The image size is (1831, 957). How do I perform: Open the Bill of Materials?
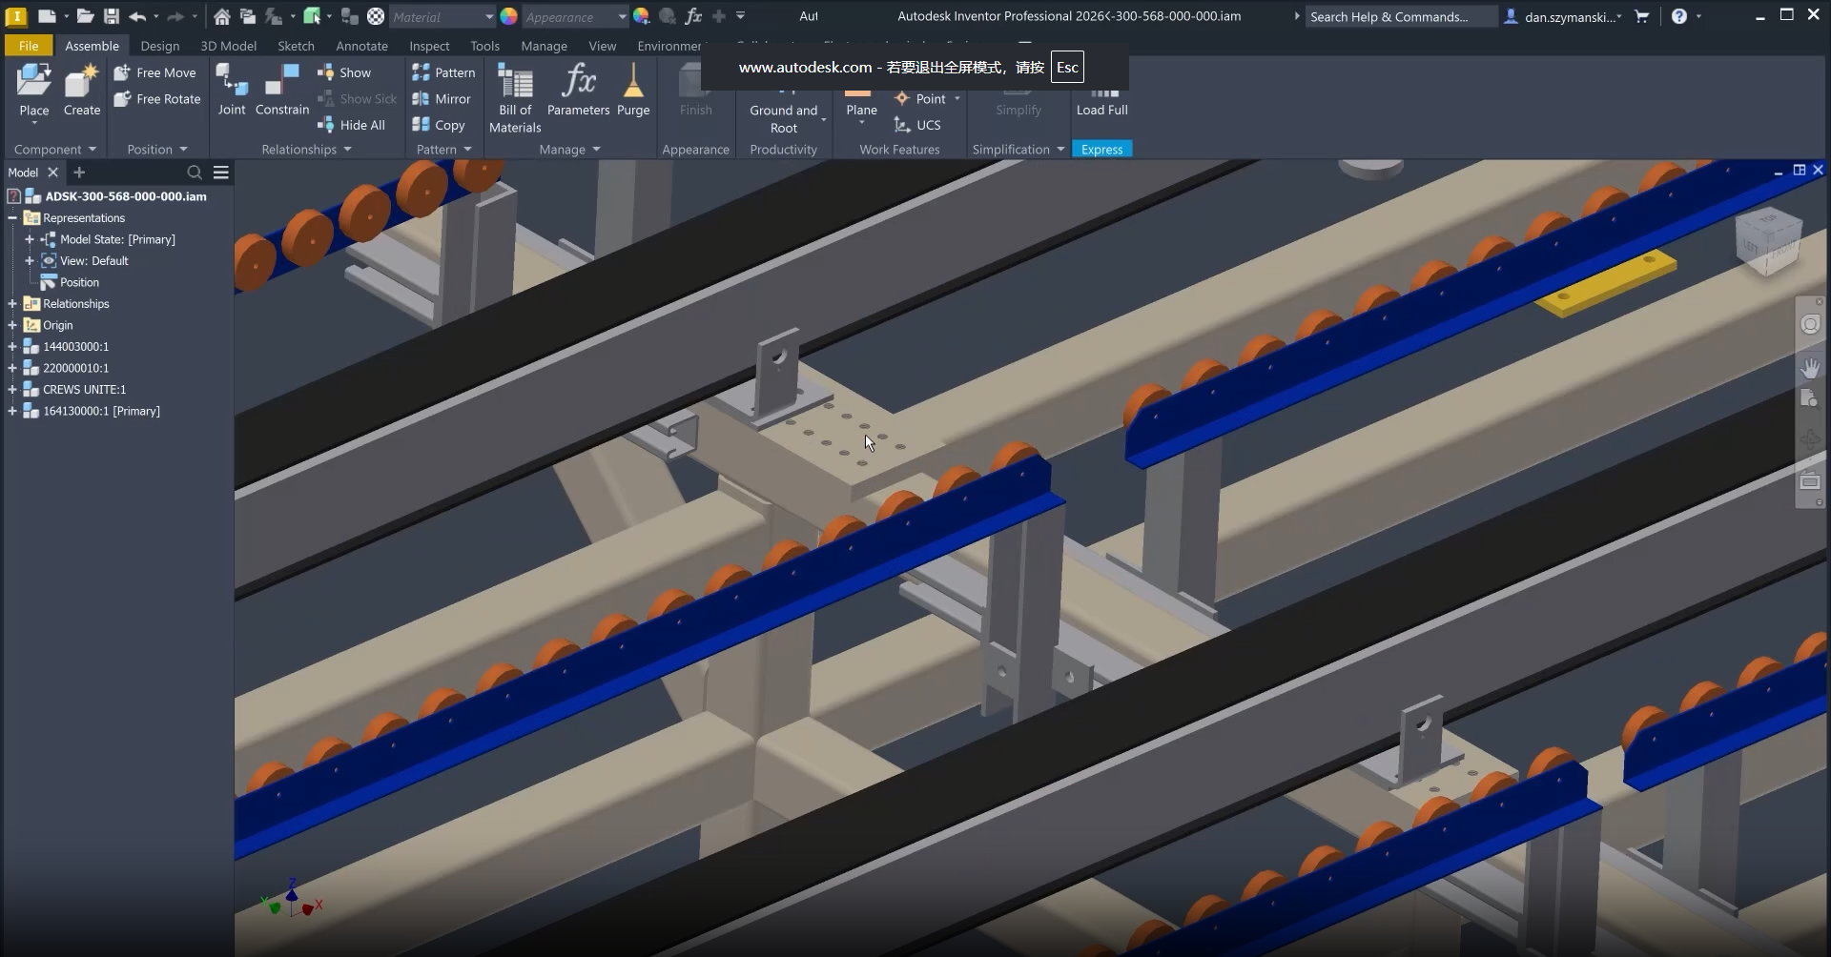coord(515,96)
